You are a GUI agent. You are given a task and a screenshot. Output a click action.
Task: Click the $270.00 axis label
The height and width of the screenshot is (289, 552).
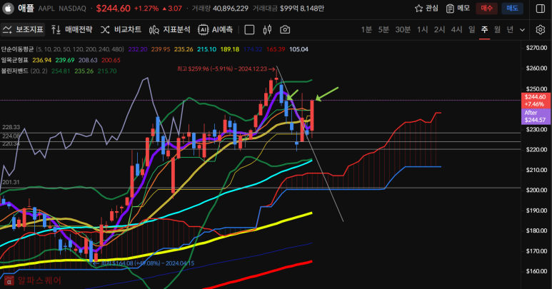click(x=536, y=48)
